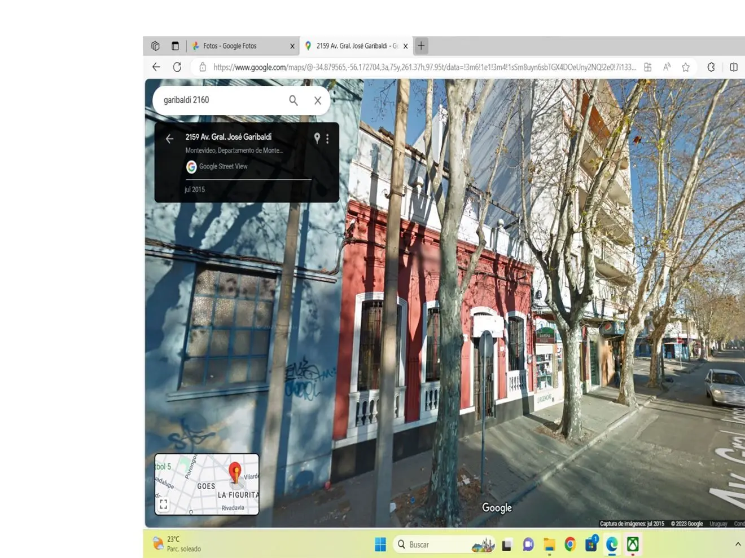Click the Uruguay link in the footer
Image resolution: width=745 pixels, height=558 pixels.
(x=718, y=524)
